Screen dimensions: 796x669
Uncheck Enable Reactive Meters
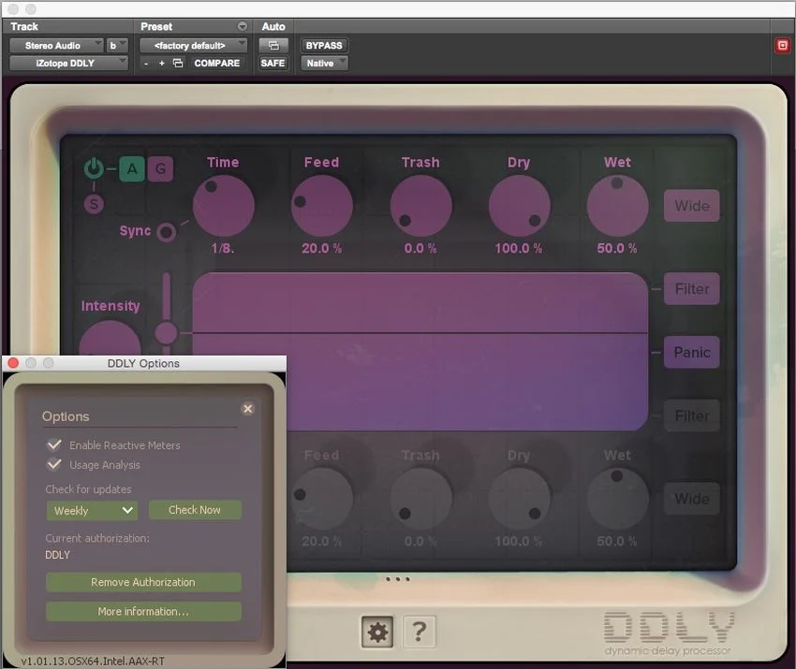[54, 444]
